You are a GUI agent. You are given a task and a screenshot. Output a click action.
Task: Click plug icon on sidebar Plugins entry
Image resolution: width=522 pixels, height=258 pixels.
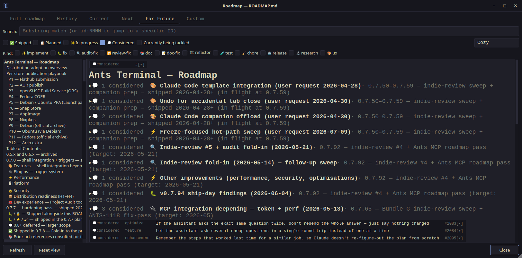click(x=10, y=172)
